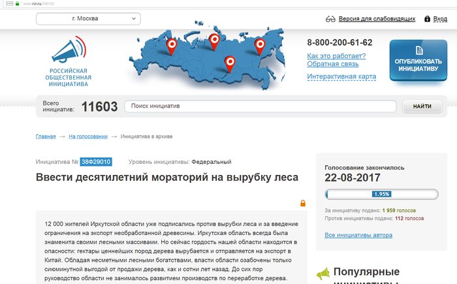
Task: Click the rightmost red map pin
Action: click(x=259, y=44)
